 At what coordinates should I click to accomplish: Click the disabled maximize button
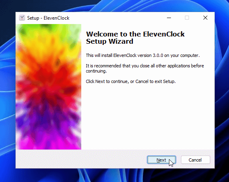tap(187, 18)
